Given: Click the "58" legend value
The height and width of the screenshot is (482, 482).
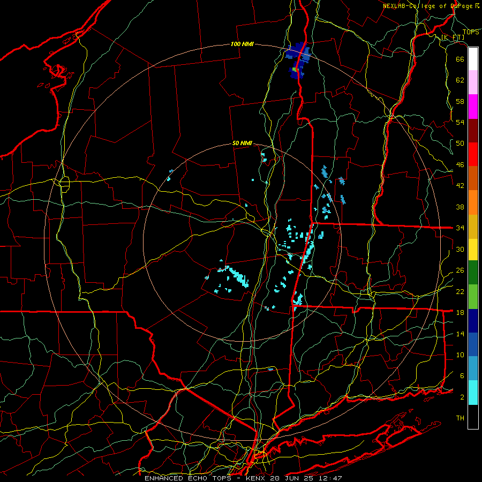Looking at the screenshot, I should [x=460, y=101].
